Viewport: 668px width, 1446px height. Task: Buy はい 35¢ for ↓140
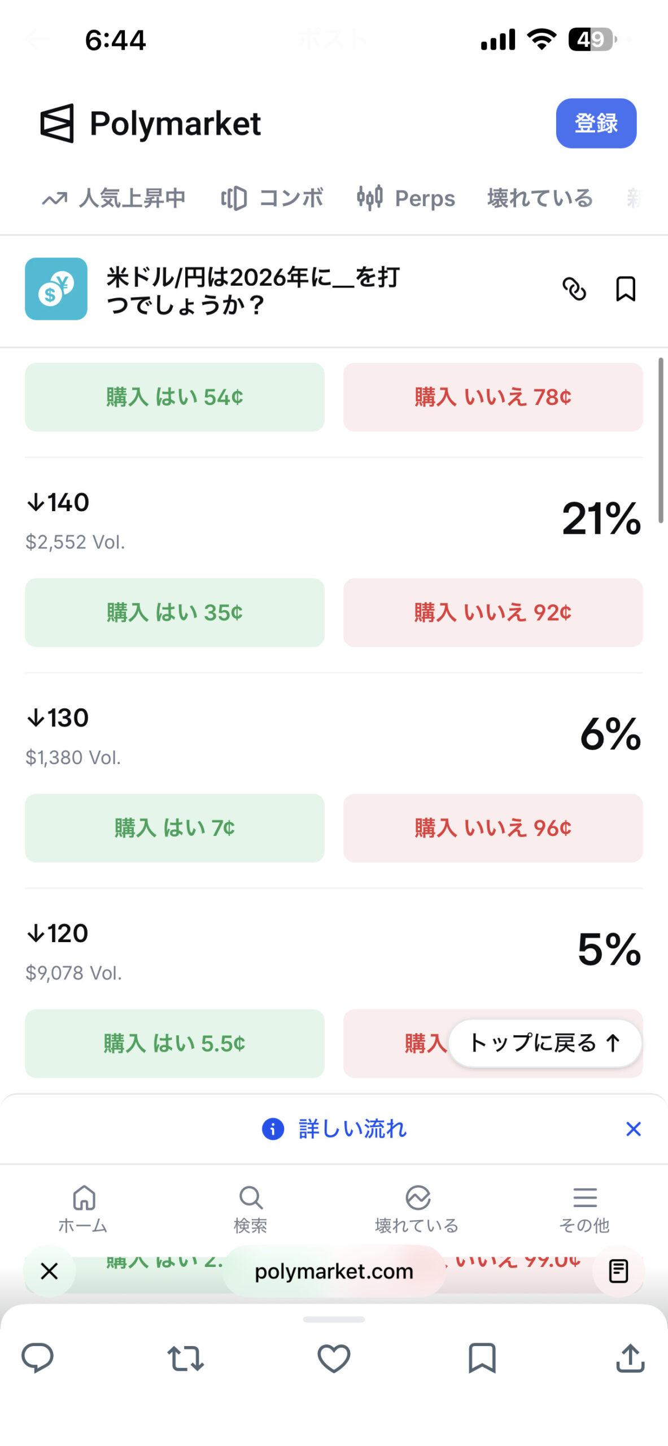(x=174, y=612)
